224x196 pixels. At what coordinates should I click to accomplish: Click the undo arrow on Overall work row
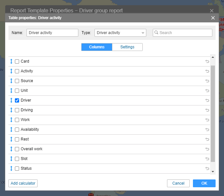(207, 149)
